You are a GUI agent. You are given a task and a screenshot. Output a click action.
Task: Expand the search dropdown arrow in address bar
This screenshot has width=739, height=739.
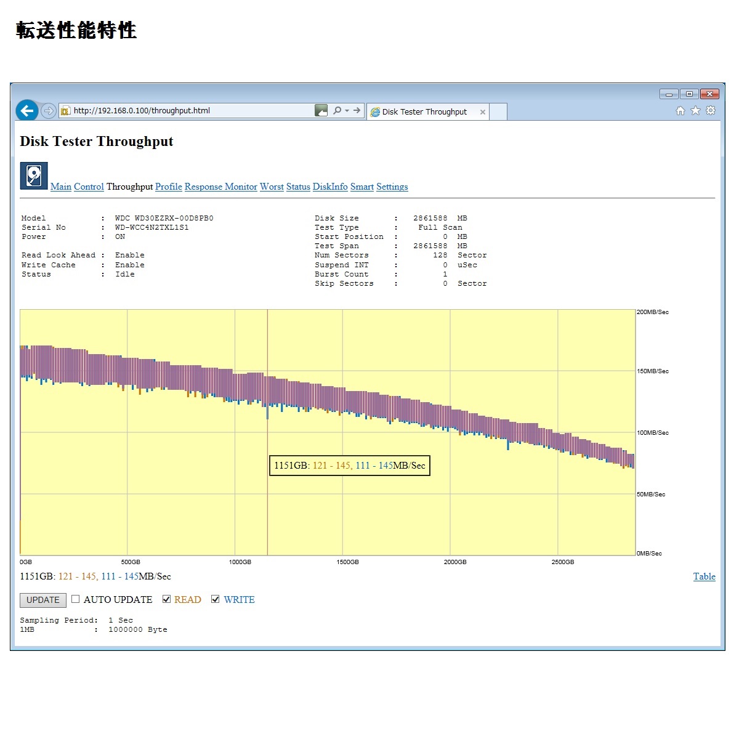click(x=347, y=111)
